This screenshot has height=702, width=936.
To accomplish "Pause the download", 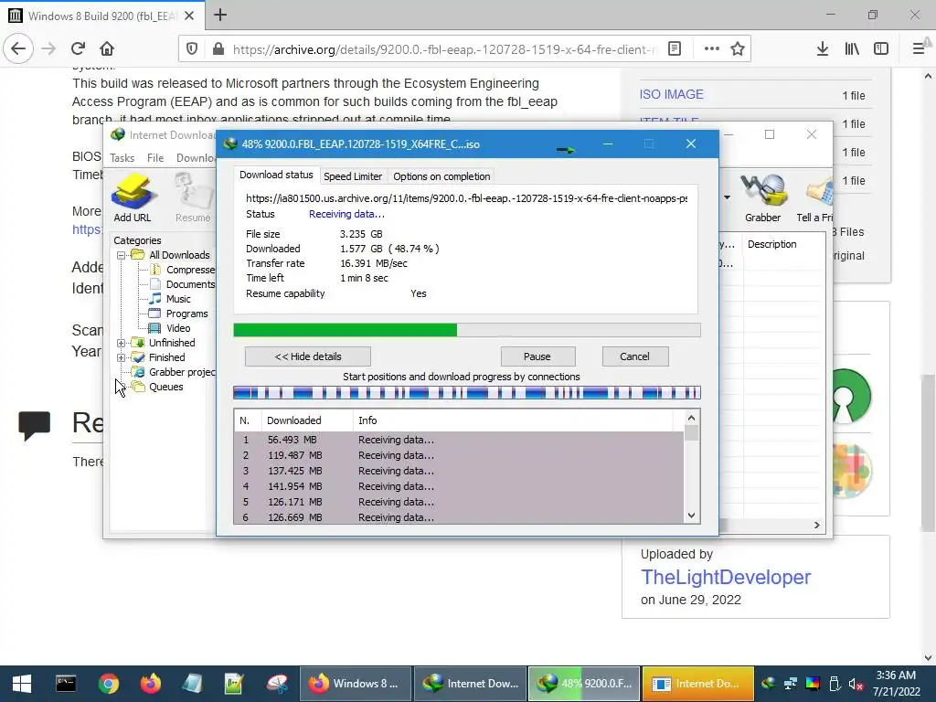I will coord(537,356).
